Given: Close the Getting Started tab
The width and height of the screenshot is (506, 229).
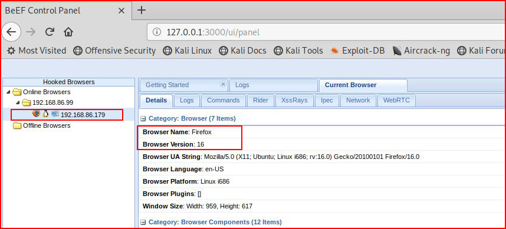Looking at the screenshot, I should pos(223,84).
